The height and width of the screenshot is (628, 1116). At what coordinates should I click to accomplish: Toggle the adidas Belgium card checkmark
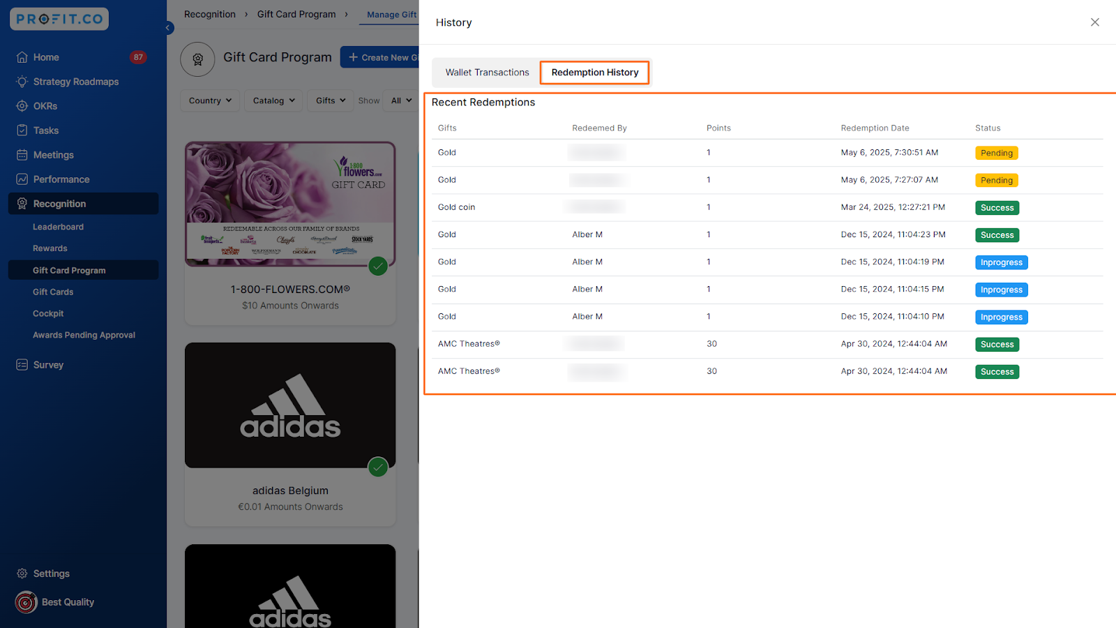(378, 467)
